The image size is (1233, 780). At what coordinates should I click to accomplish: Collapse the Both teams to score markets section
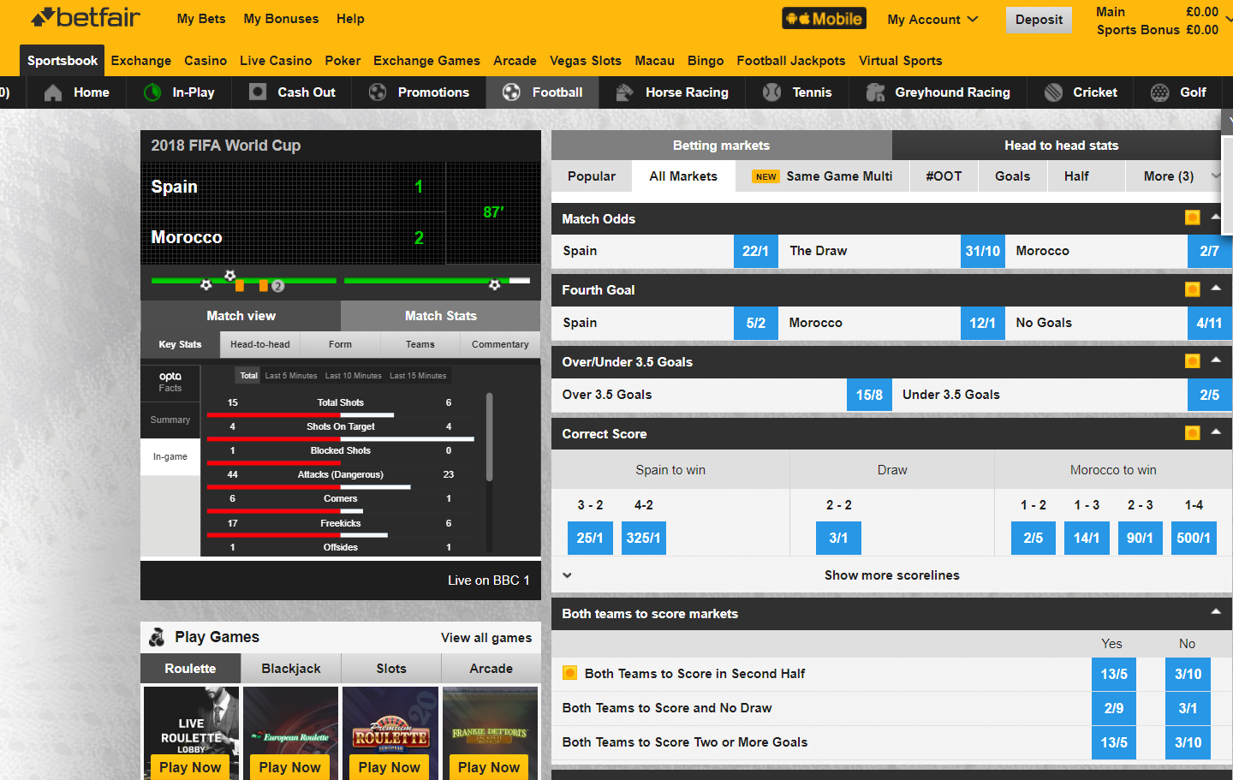click(x=1216, y=612)
